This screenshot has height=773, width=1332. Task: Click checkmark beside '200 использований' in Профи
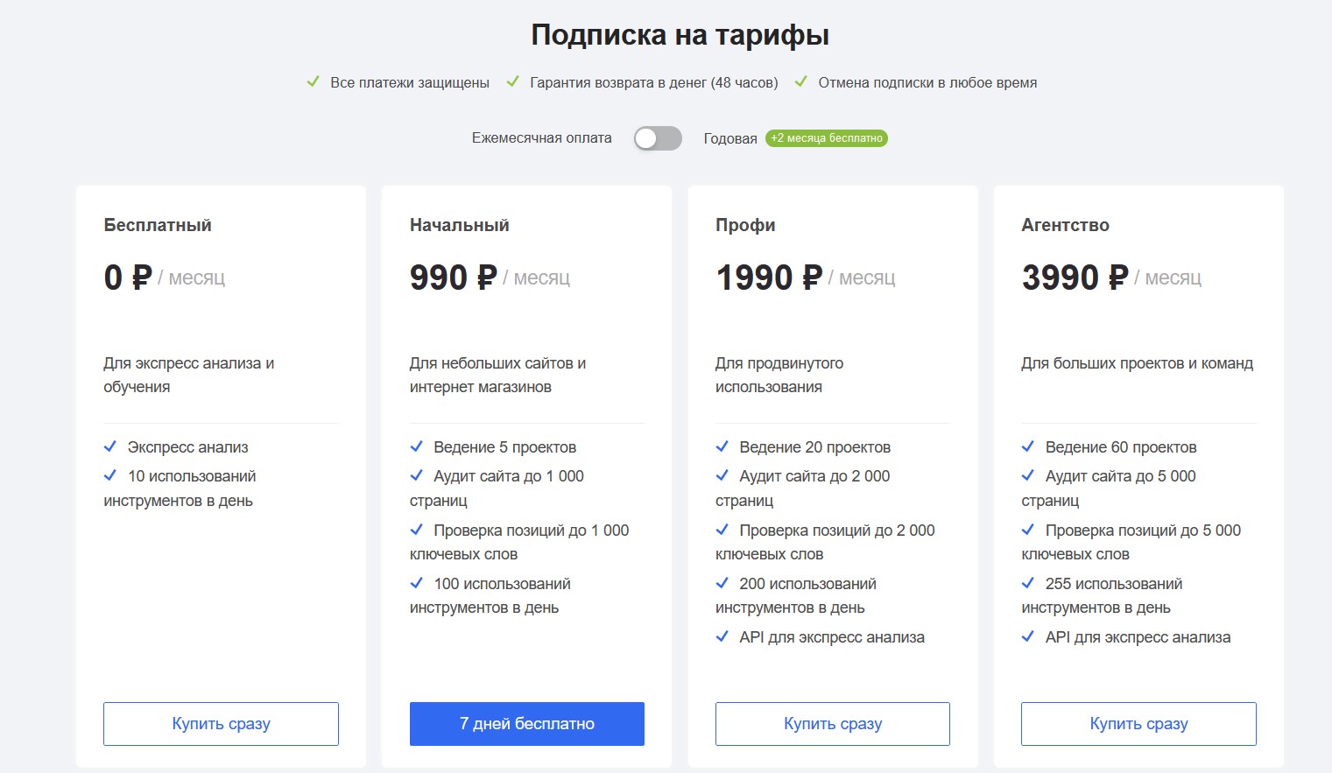click(722, 583)
